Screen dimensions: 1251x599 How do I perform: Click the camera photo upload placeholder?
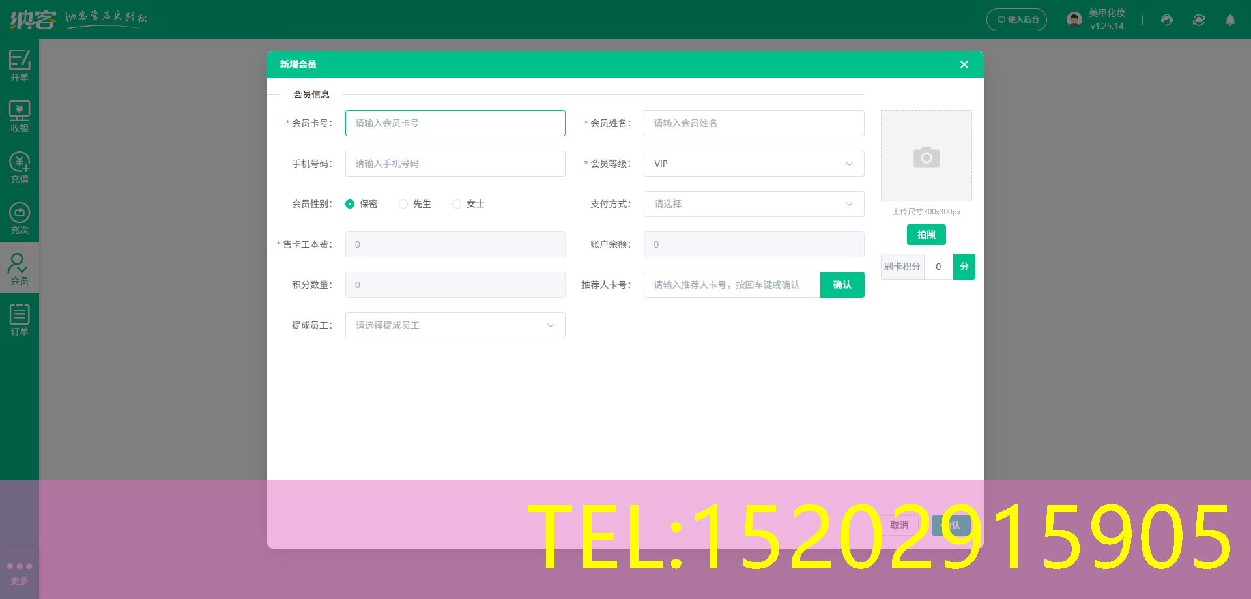pyautogui.click(x=926, y=156)
